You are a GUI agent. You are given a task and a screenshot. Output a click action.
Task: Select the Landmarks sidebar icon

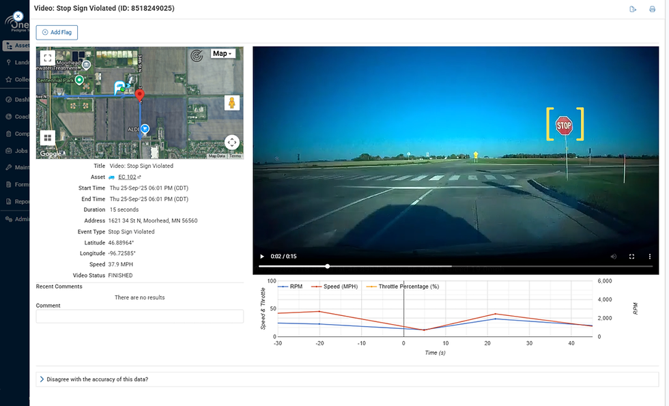tap(14, 61)
